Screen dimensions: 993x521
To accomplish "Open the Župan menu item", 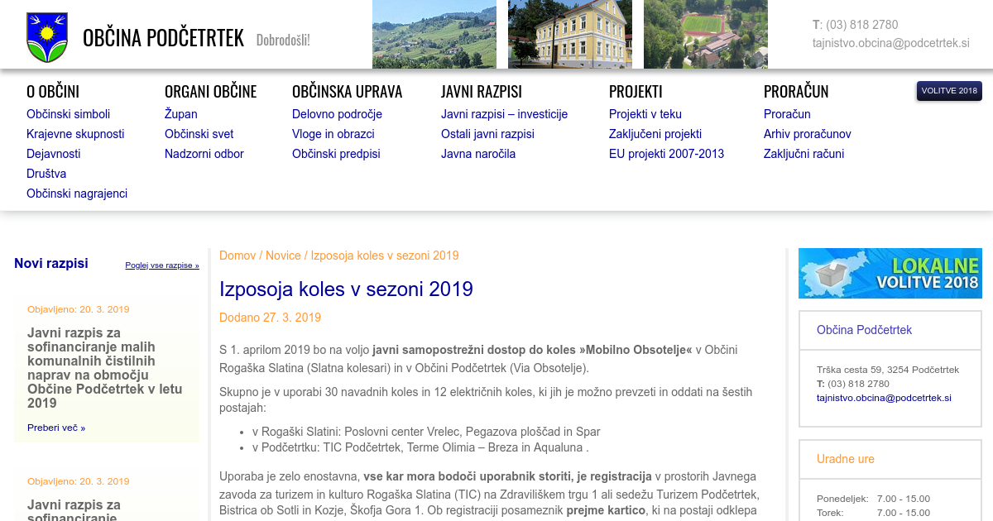I will pyautogui.click(x=180, y=114).
